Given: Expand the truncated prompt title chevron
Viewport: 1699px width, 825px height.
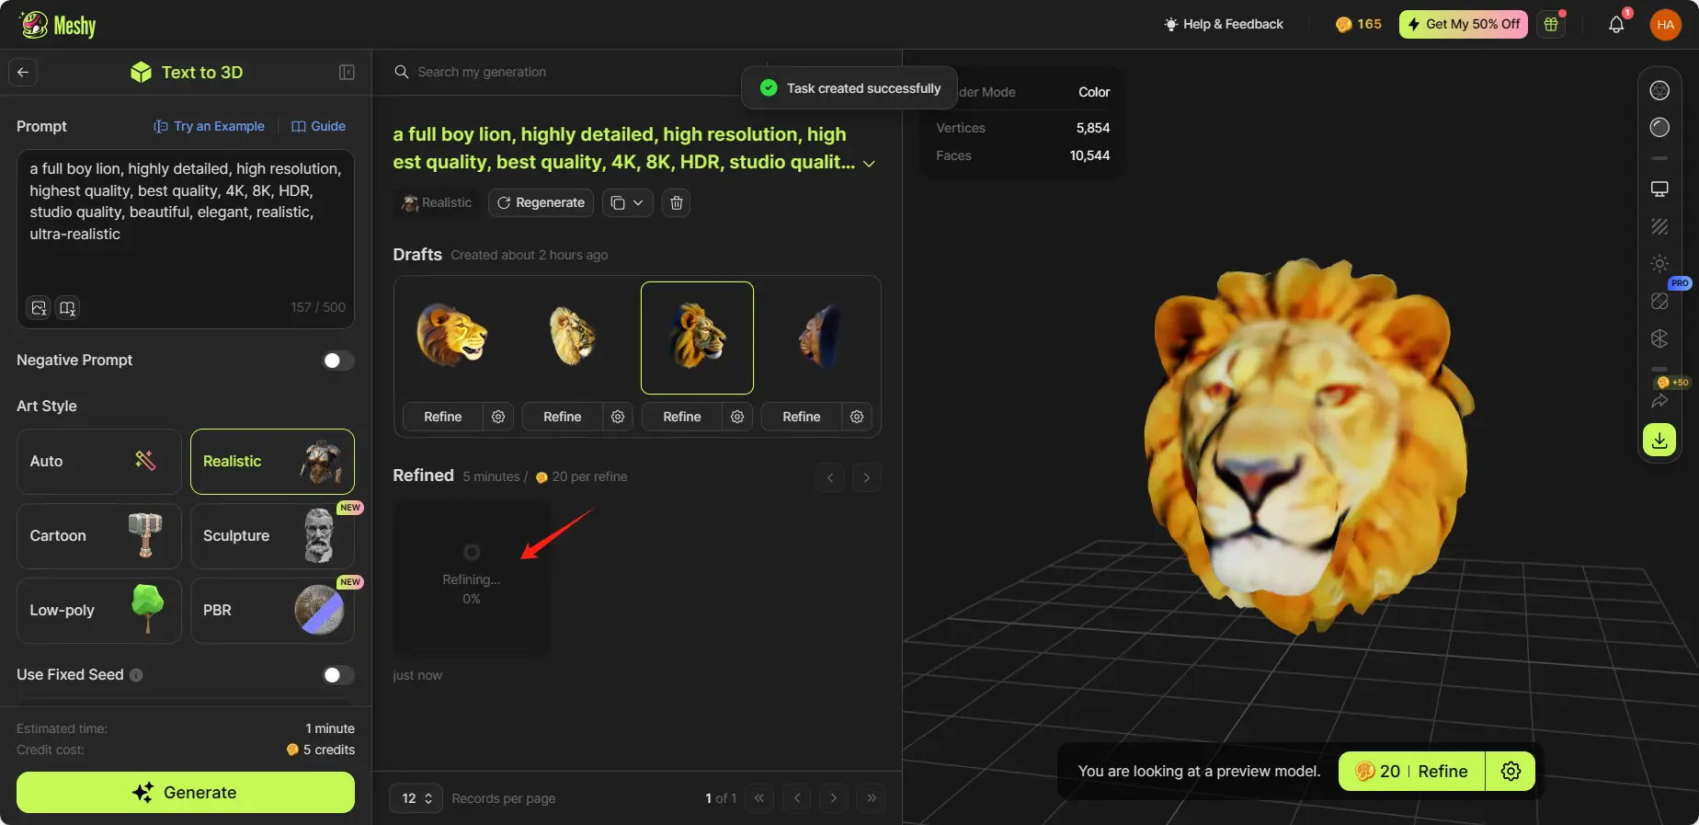Looking at the screenshot, I should tap(869, 164).
